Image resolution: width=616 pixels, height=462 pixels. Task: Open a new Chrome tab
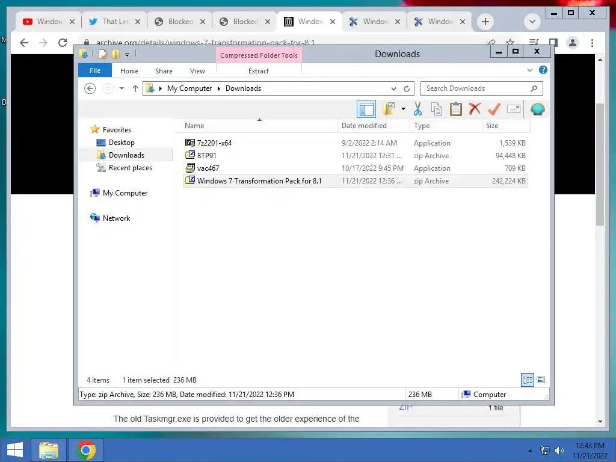(x=485, y=22)
